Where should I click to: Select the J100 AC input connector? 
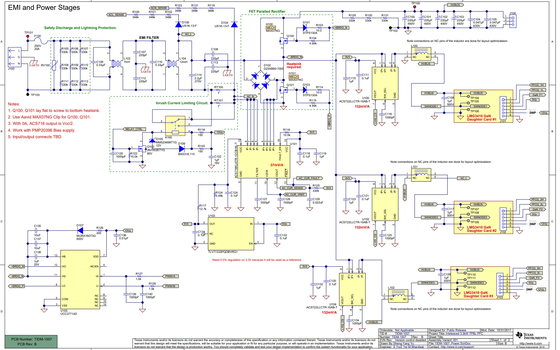[15, 57]
